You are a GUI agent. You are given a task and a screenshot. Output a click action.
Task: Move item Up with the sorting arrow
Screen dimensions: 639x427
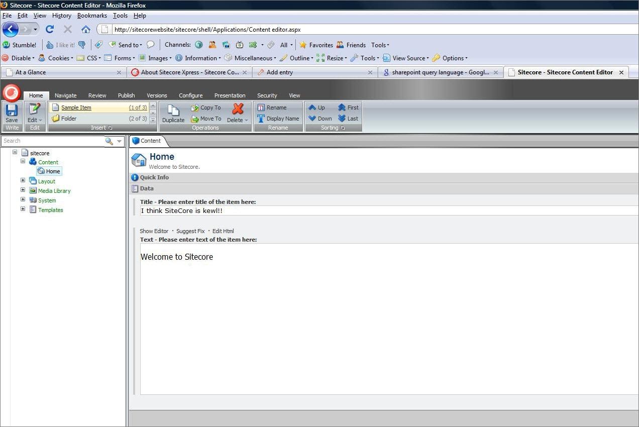click(x=312, y=108)
